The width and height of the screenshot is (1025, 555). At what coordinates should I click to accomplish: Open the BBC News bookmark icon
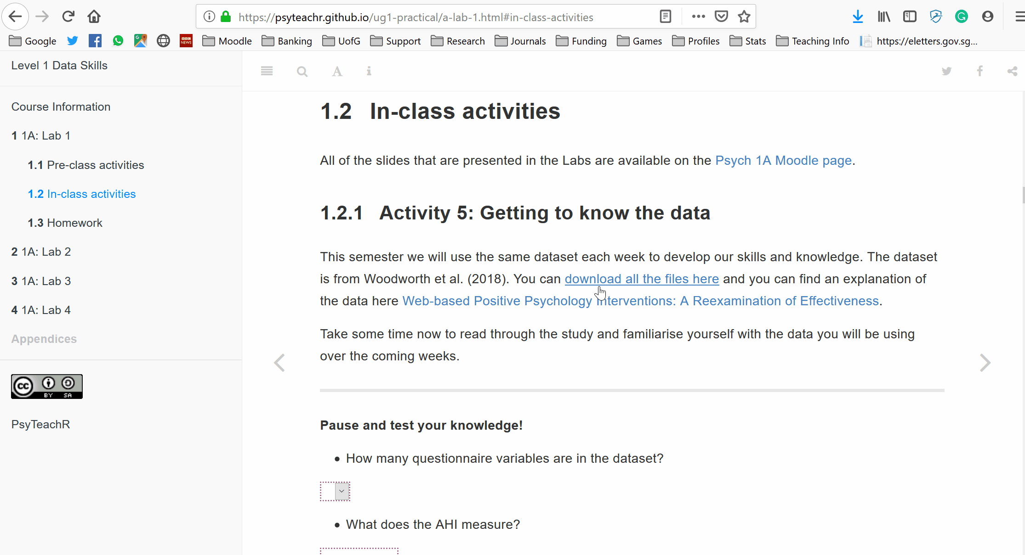pos(186,41)
